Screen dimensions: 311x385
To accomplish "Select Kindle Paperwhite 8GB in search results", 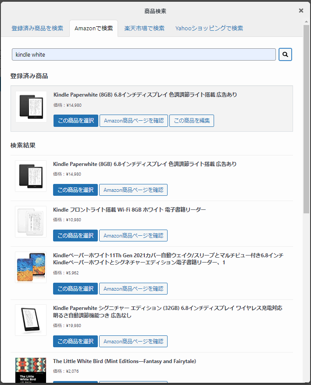I will coord(75,190).
